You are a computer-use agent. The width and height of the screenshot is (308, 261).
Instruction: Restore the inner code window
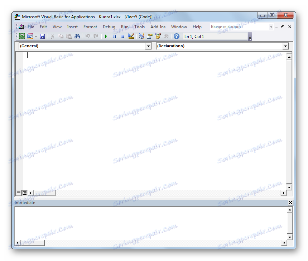pos(283,27)
